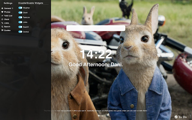The width and height of the screenshot is (192, 120).
Task: Click the small circular icon beside General
Action: 12,8
